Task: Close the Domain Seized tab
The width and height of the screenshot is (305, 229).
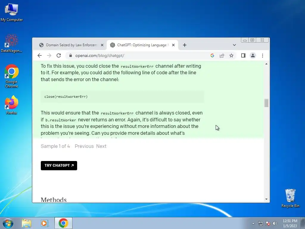Action: tap(102, 45)
